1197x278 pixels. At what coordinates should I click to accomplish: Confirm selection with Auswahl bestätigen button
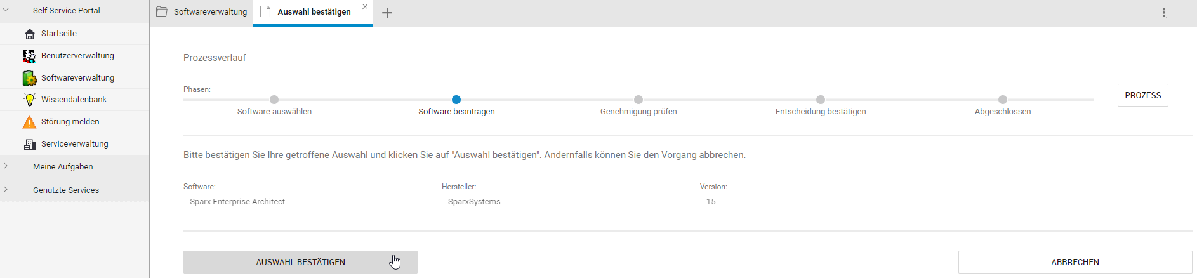point(300,262)
